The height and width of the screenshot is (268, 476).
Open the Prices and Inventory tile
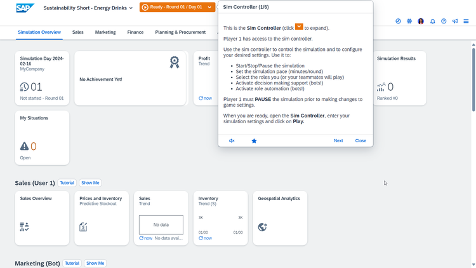click(x=102, y=218)
